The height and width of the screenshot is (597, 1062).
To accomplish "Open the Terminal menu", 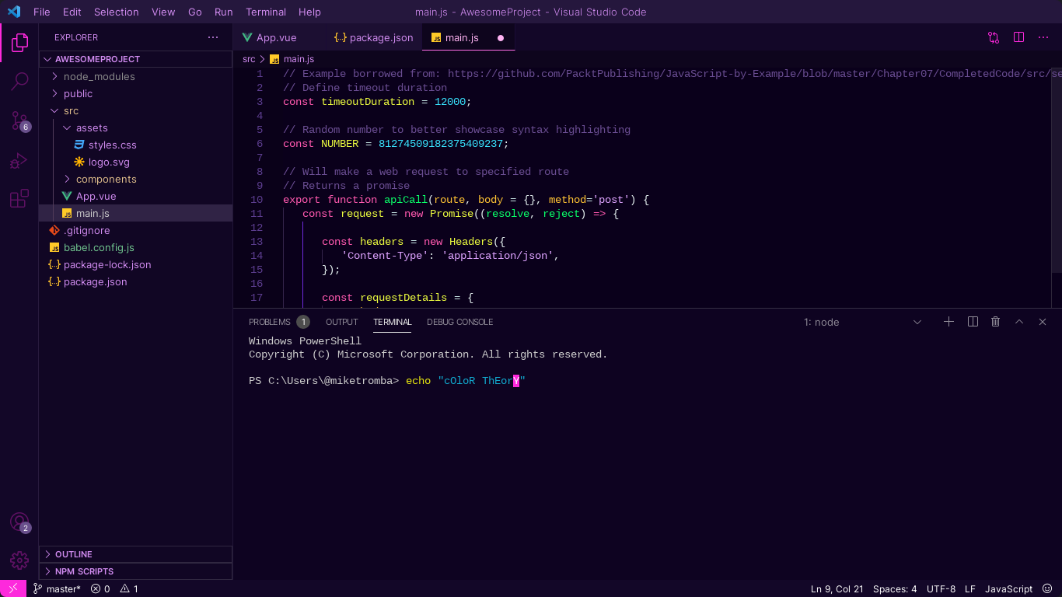I will point(266,12).
